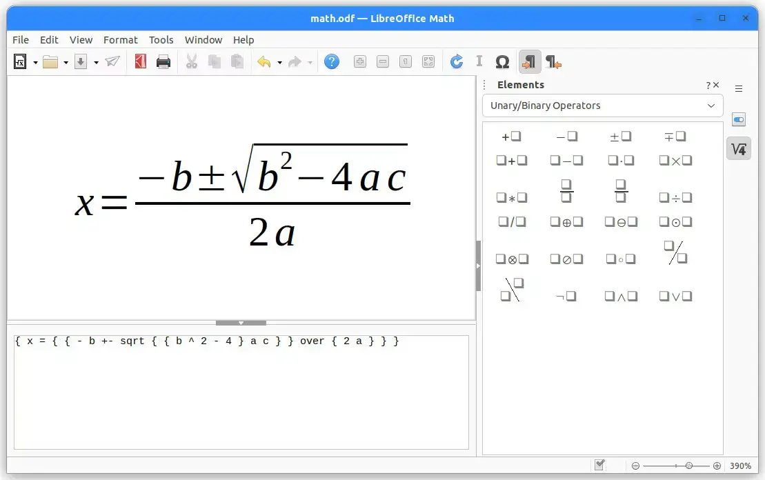
Task: Expand the New document dropdown arrow
Action: [x=35, y=63]
